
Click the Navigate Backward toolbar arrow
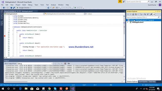4,8
